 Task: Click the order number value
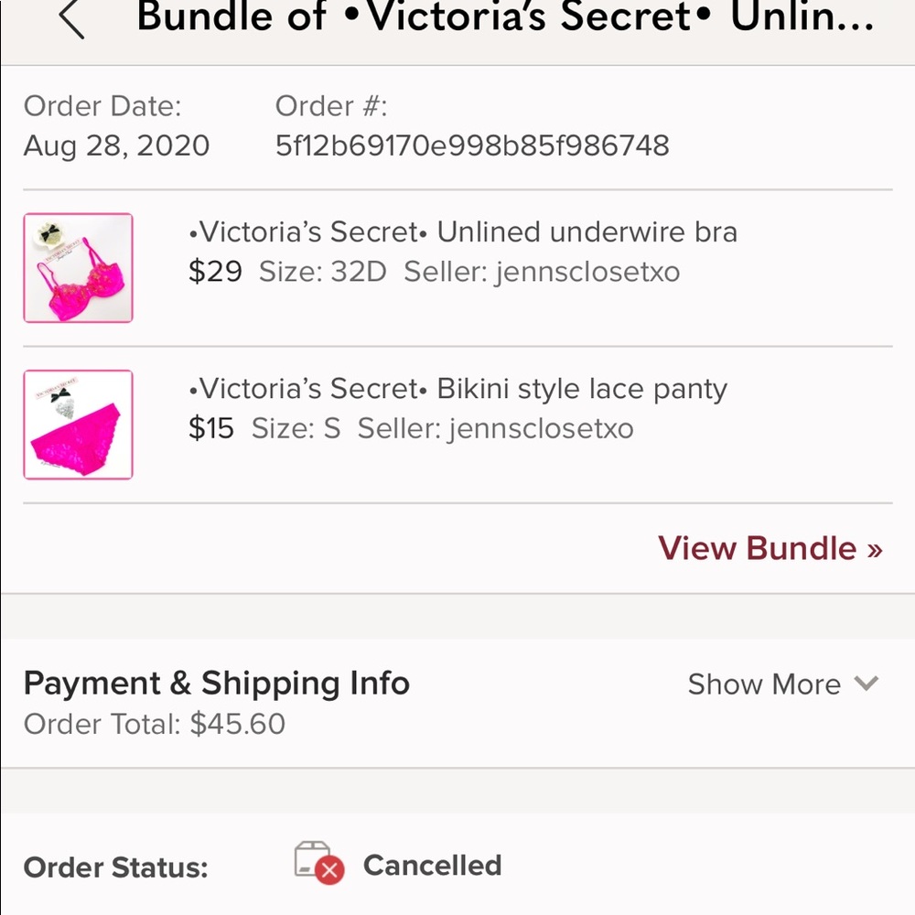click(472, 145)
